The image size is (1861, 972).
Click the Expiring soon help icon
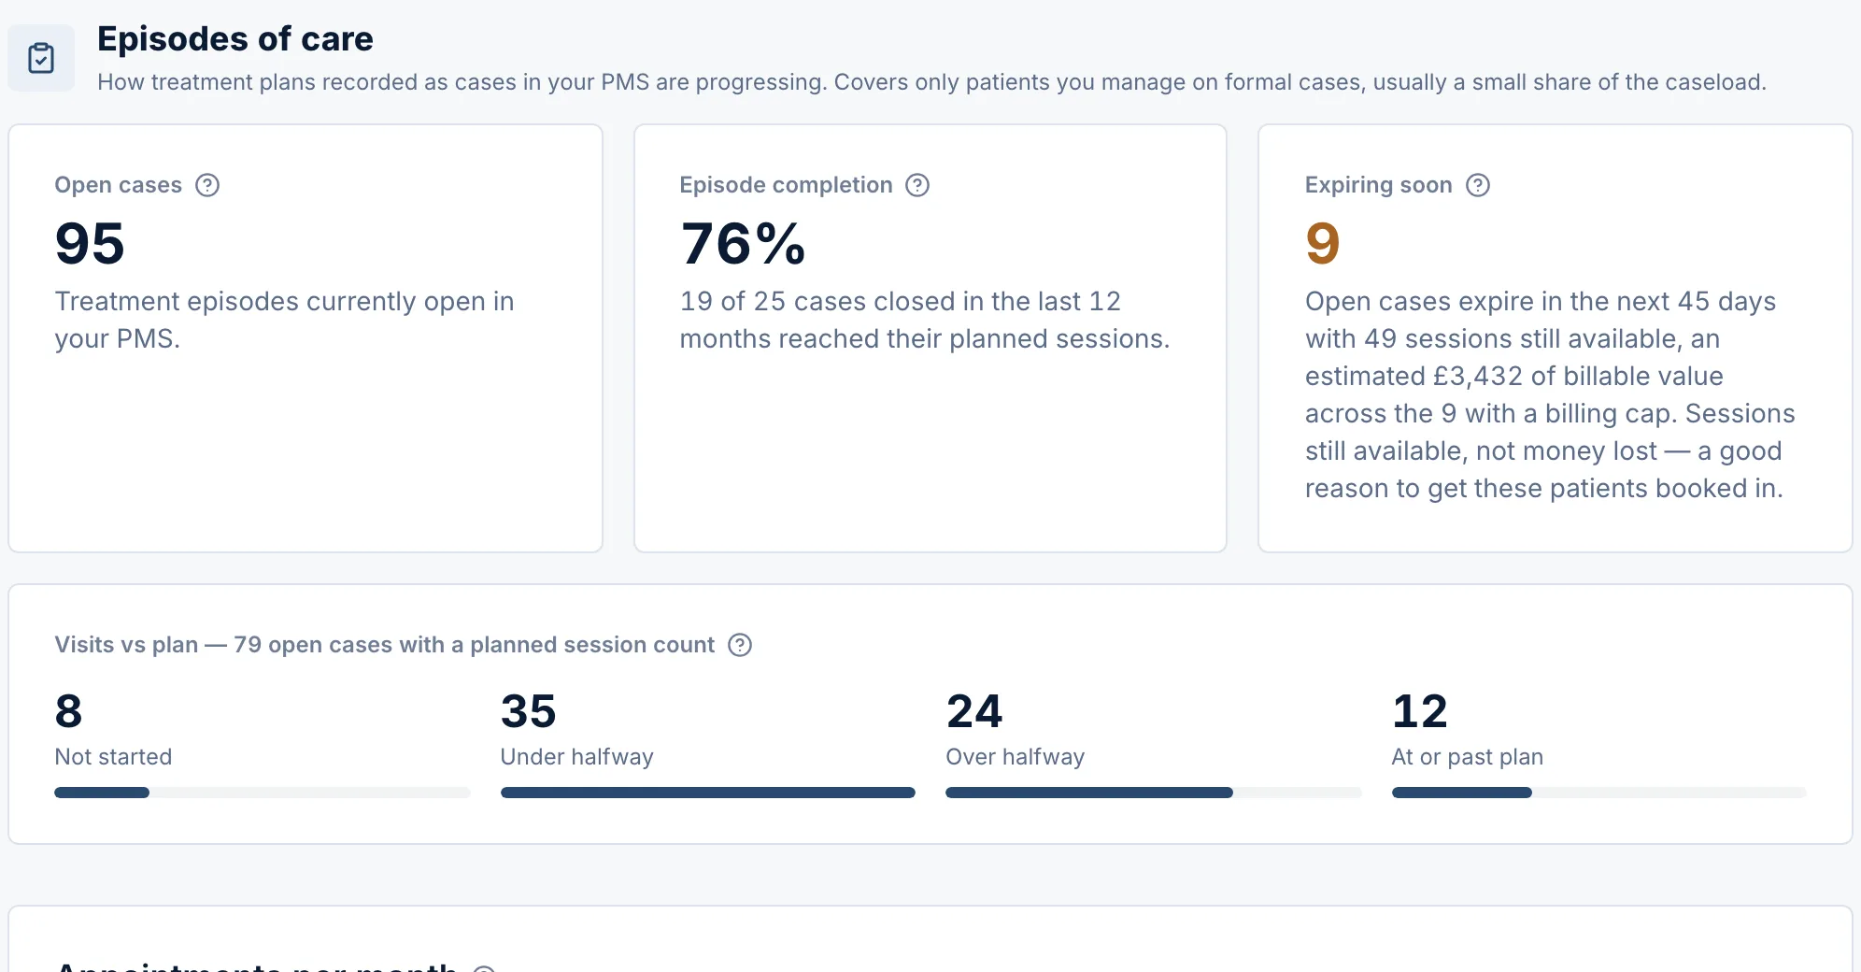[1478, 185]
